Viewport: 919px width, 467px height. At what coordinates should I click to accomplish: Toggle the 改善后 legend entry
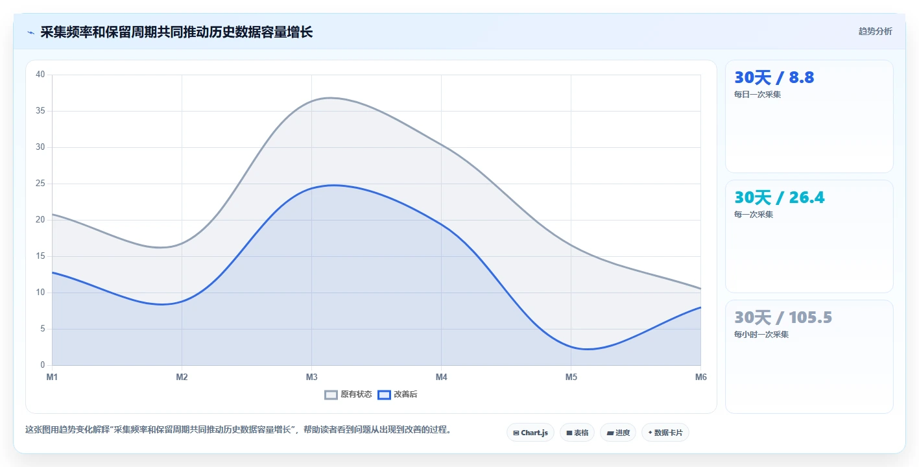click(x=398, y=394)
